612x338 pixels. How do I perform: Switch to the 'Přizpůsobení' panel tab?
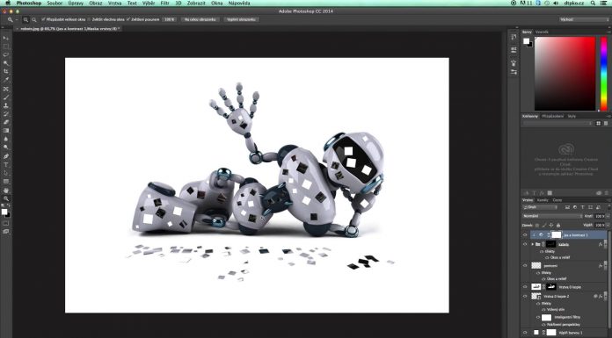pos(552,116)
